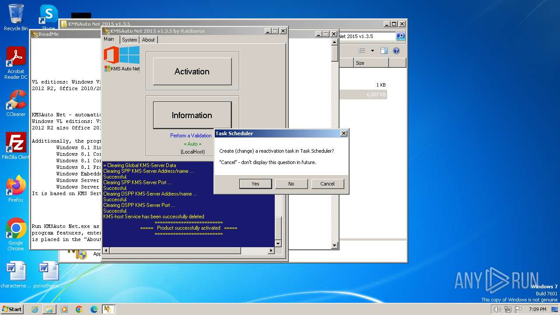Screen dimensions: 560x315
Task: Click the log horizontal scroll right arrow
Action: click(271, 251)
